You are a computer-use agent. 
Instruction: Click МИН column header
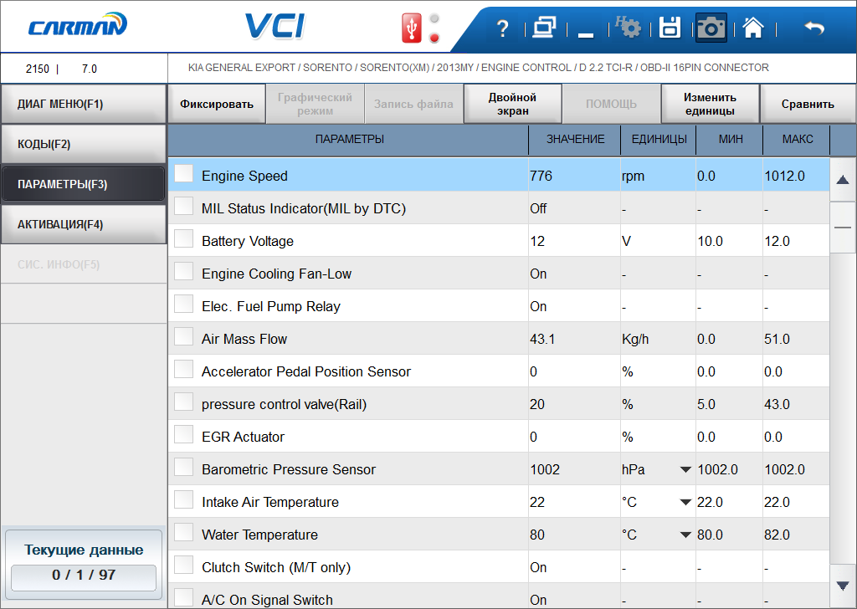click(730, 139)
